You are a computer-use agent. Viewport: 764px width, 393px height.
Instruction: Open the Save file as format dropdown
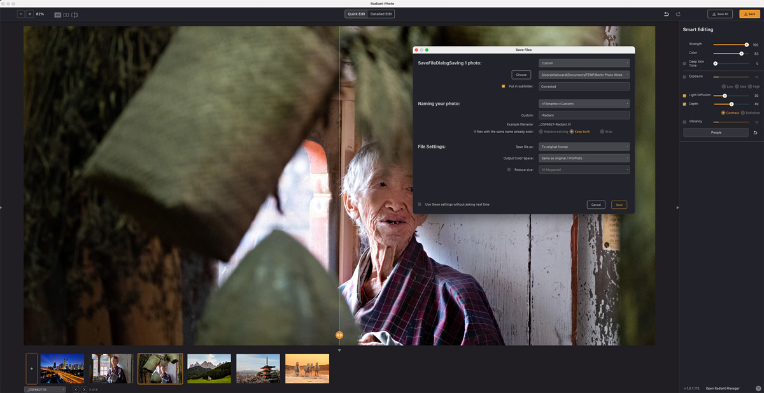(584, 146)
